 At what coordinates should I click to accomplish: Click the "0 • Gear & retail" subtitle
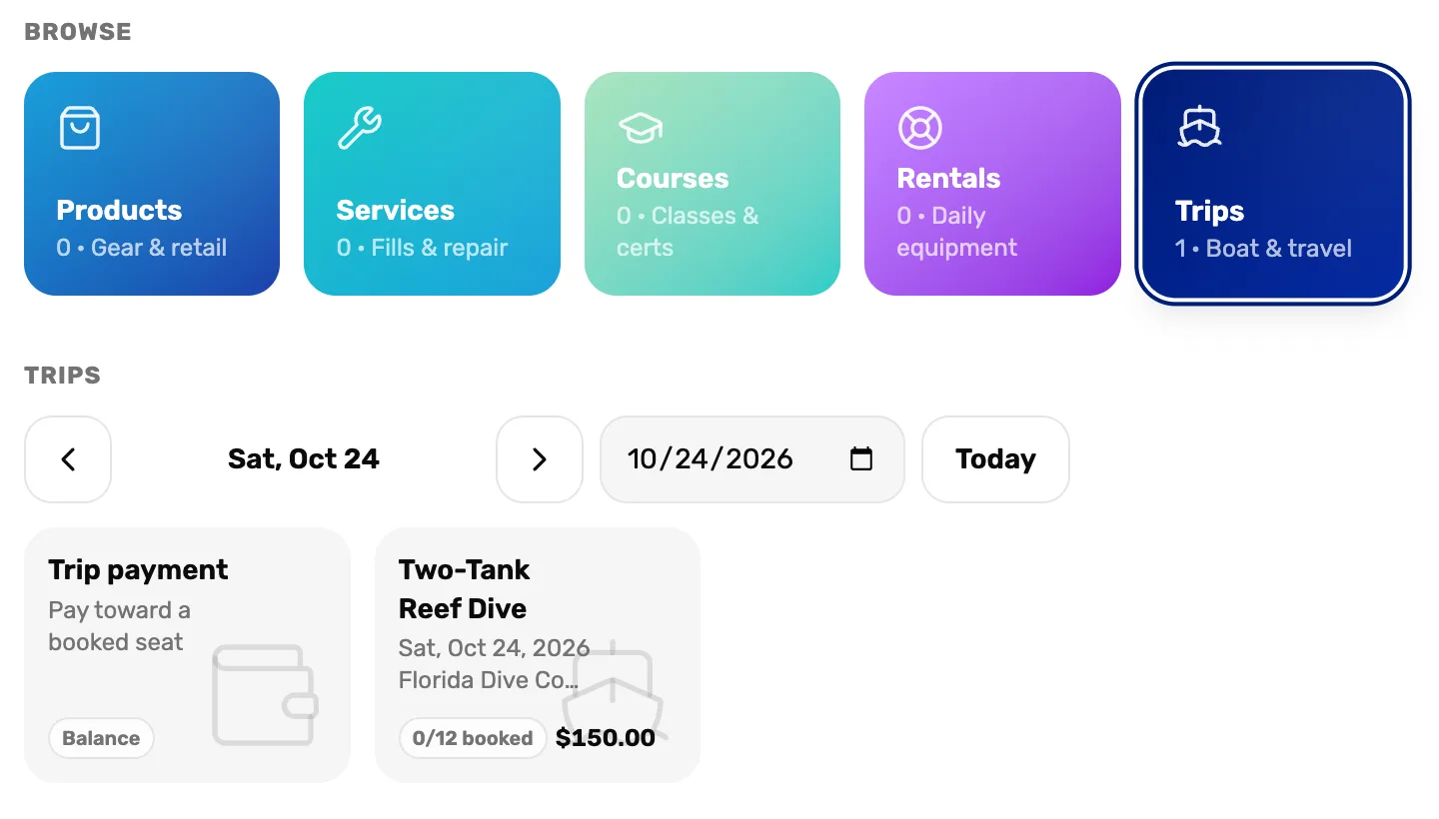pyautogui.click(x=142, y=248)
